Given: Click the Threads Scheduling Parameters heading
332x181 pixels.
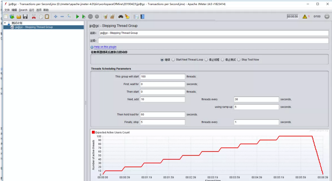Looking at the screenshot, I should [111, 69].
